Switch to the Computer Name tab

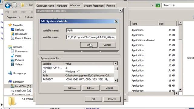click(45, 6)
